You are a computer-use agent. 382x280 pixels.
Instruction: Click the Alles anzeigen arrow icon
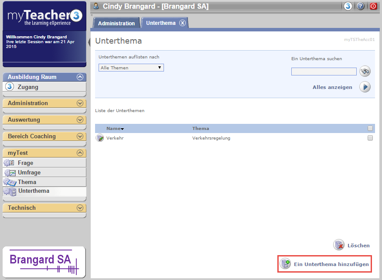coord(365,87)
